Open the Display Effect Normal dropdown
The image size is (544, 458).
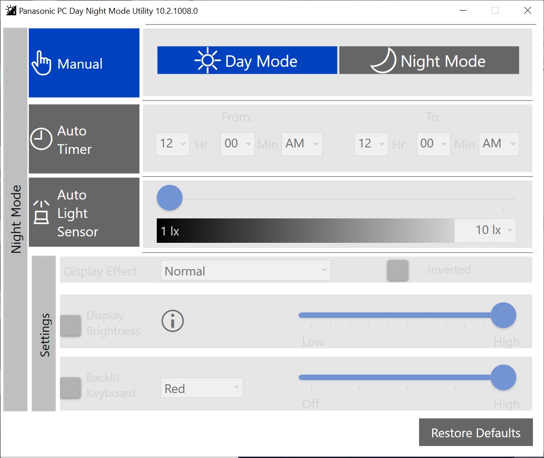(x=245, y=270)
